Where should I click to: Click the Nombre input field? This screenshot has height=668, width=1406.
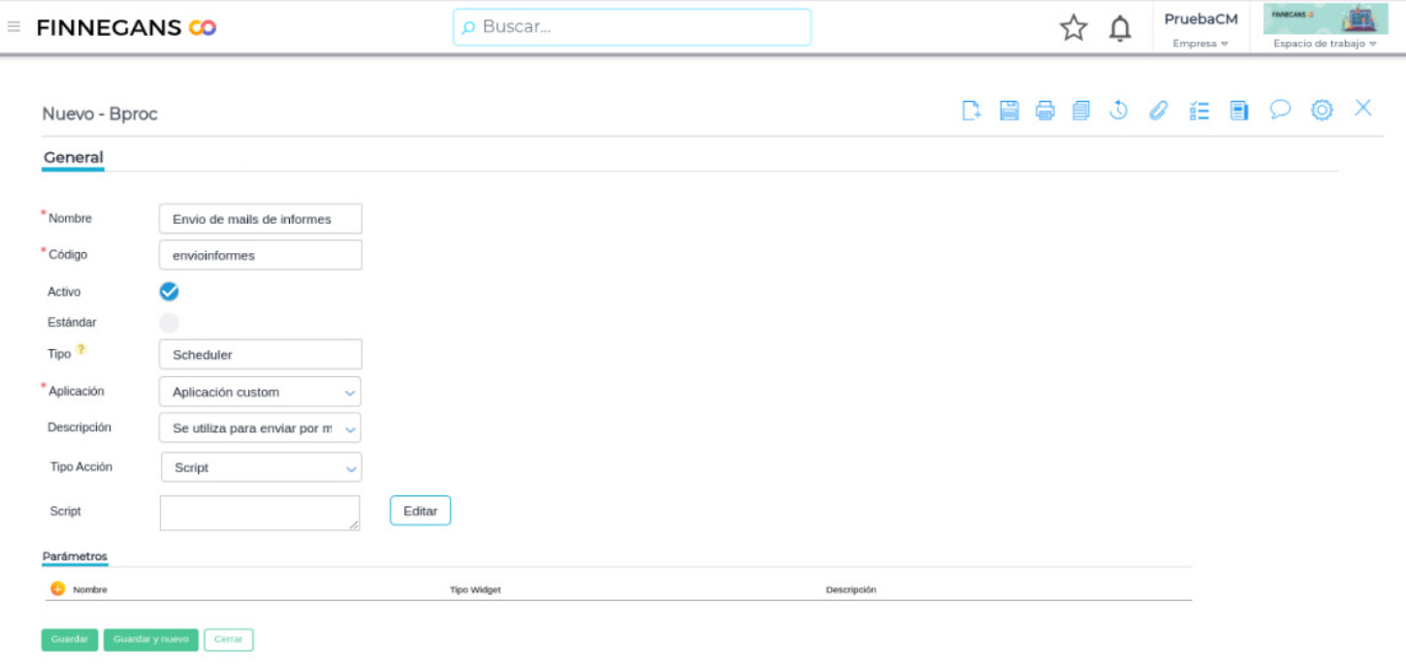(260, 219)
